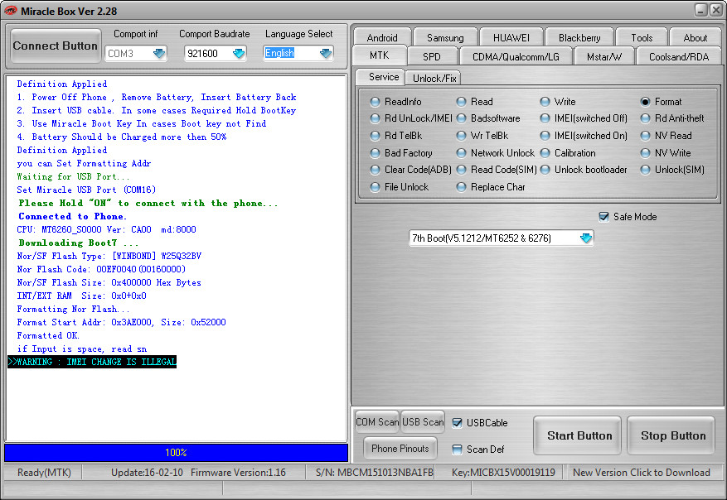Viewport: 727px width, 500px height.
Task: Open the Comport inf dropdown arrow
Action: pos(159,53)
